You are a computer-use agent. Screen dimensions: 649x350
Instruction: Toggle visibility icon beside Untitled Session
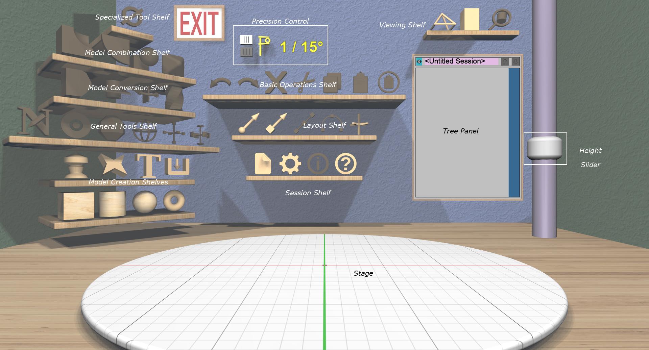419,61
